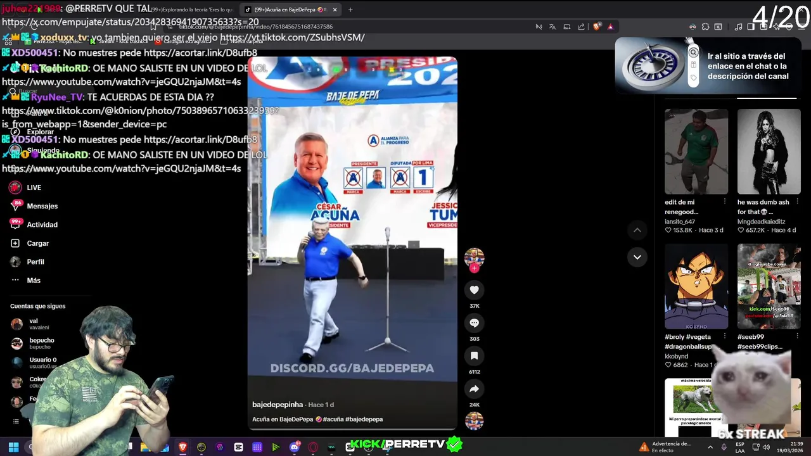The image size is (811, 456).
Task: Go to previous video with up arrow
Action: (637, 230)
